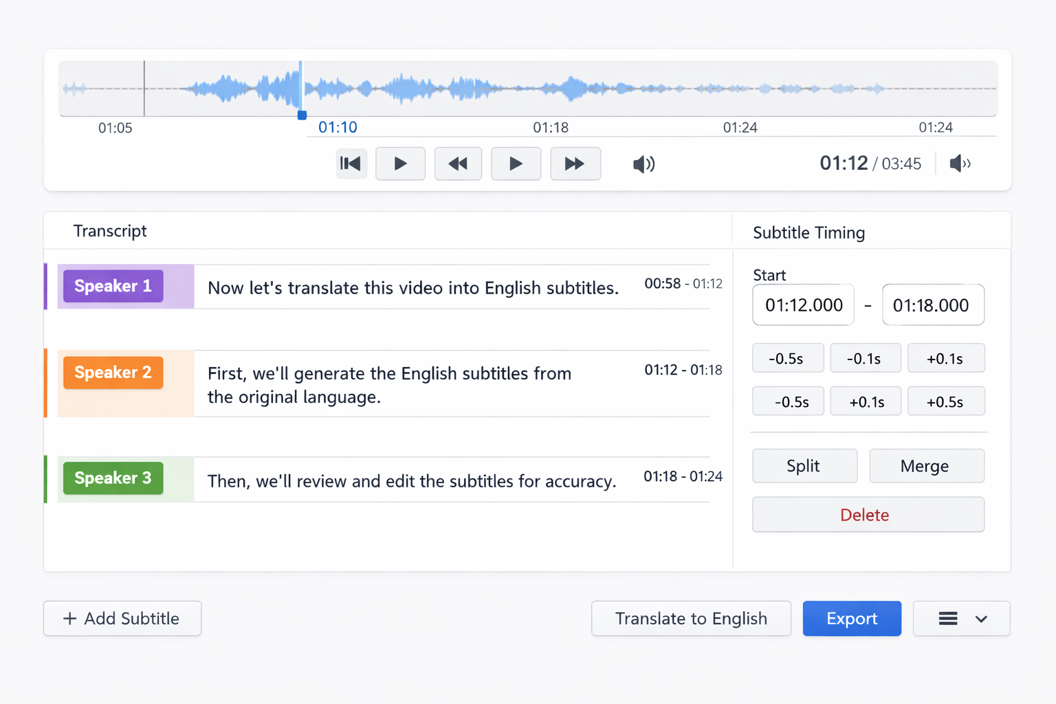Click the playhead handle at 01:10
1056x704 pixels.
click(301, 115)
